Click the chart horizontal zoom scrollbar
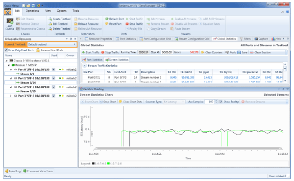The height and width of the screenshot is (181, 294). click(x=188, y=148)
